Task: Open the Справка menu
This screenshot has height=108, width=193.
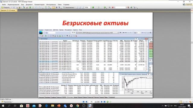Action: pyautogui.click(x=66, y=4)
